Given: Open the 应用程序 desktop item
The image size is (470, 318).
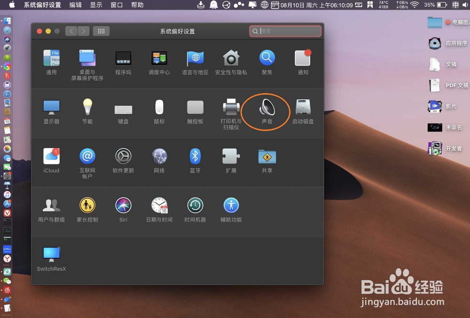Looking at the screenshot, I should 448,43.
